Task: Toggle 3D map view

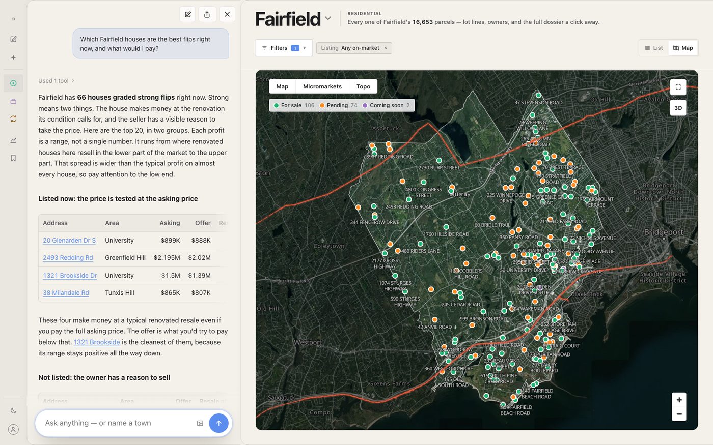Action: (x=678, y=108)
